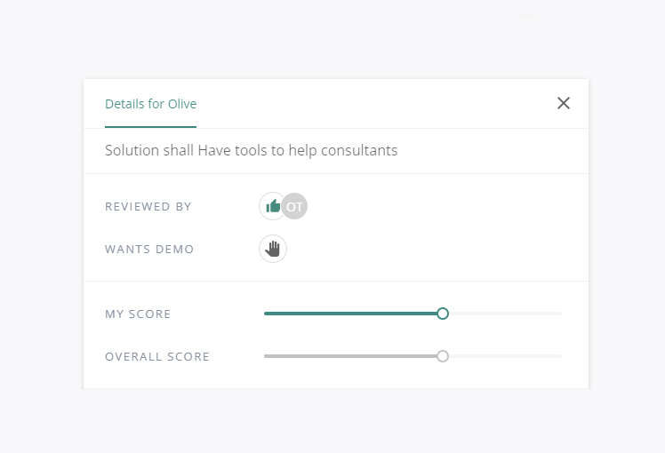Click the unfilled track right of My Score handle
The image size is (665, 453).
(505, 314)
